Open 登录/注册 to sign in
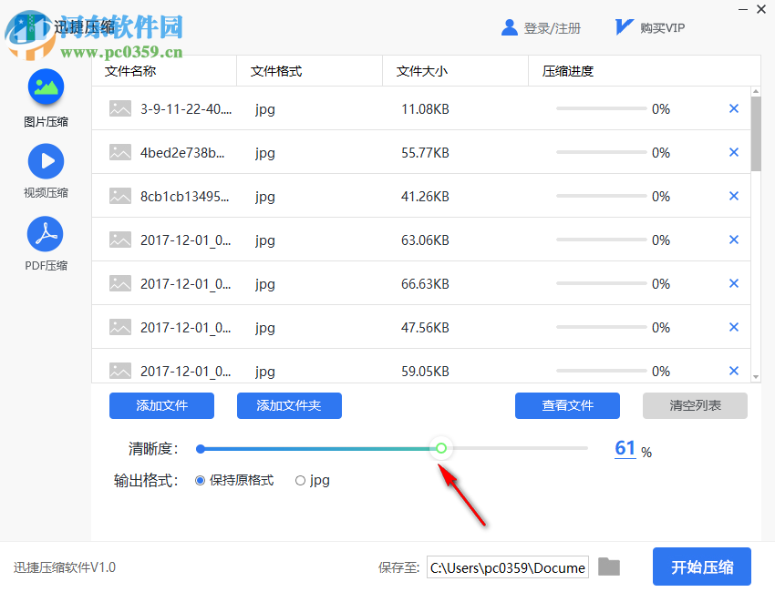 coord(553,26)
